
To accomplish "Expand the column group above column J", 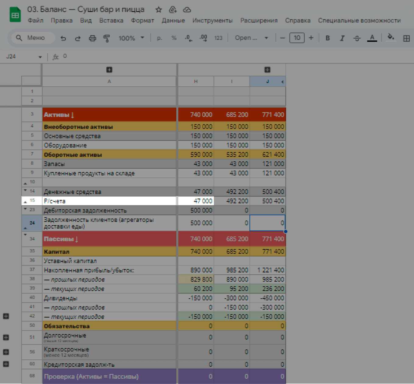I will [x=267, y=70].
